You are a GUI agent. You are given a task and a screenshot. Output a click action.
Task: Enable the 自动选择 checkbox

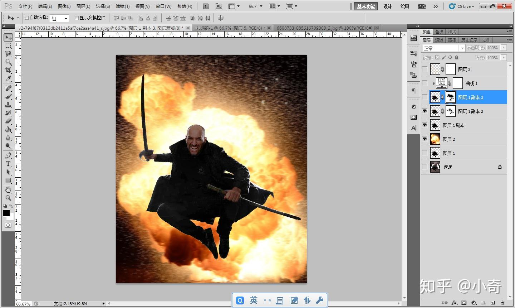tap(26, 18)
